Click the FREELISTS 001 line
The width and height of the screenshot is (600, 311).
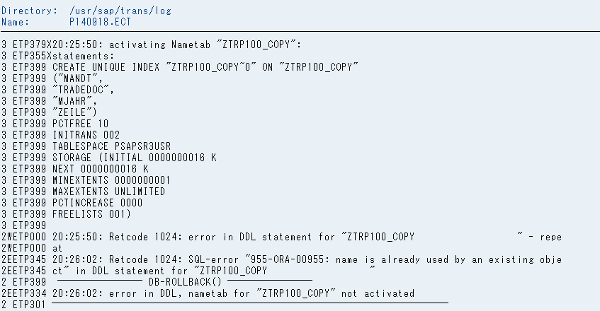66,214
